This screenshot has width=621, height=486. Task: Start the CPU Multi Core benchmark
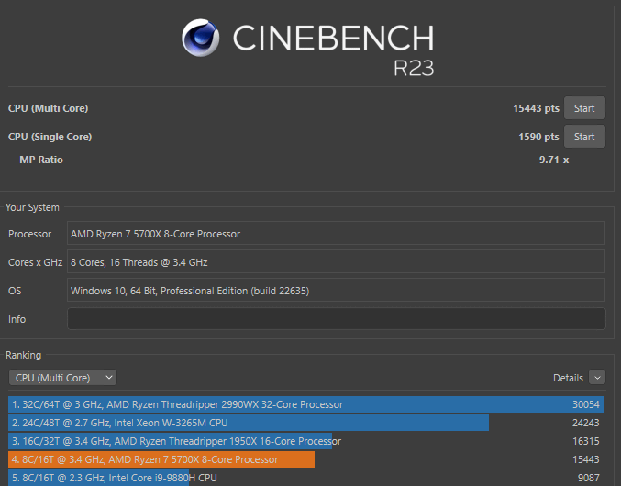coord(584,108)
